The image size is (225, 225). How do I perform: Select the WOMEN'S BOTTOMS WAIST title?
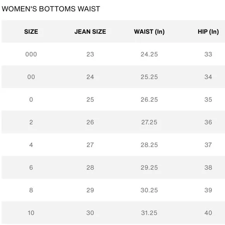(x=51, y=9)
